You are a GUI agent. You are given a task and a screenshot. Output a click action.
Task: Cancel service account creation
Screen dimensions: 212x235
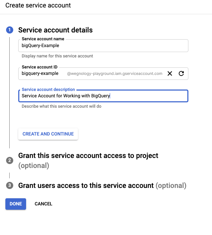(43, 204)
